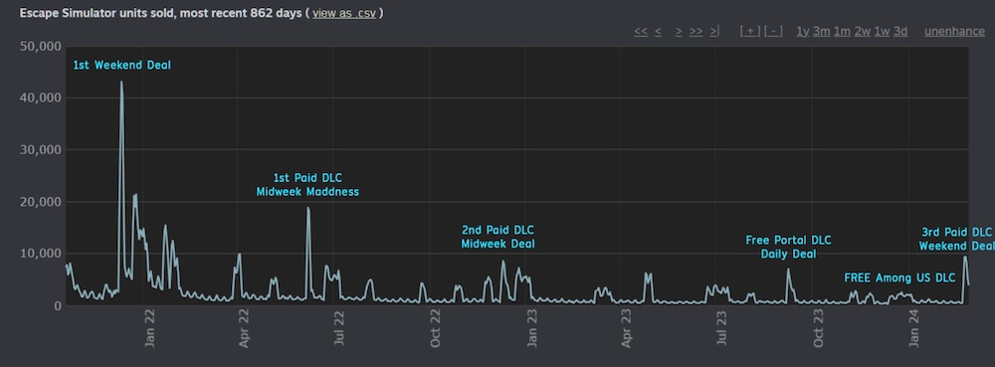Go to latest data with >| control
This screenshot has height=367, width=995.
point(714,31)
